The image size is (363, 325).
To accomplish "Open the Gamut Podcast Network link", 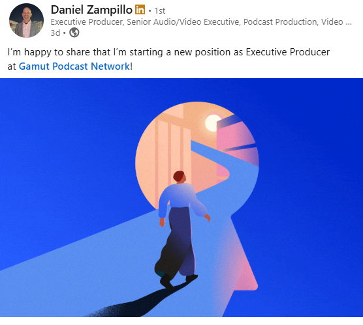I will coord(74,66).
